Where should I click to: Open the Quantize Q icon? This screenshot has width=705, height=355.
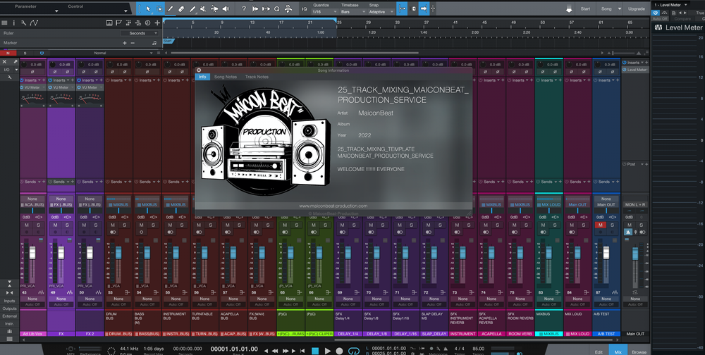click(277, 8)
